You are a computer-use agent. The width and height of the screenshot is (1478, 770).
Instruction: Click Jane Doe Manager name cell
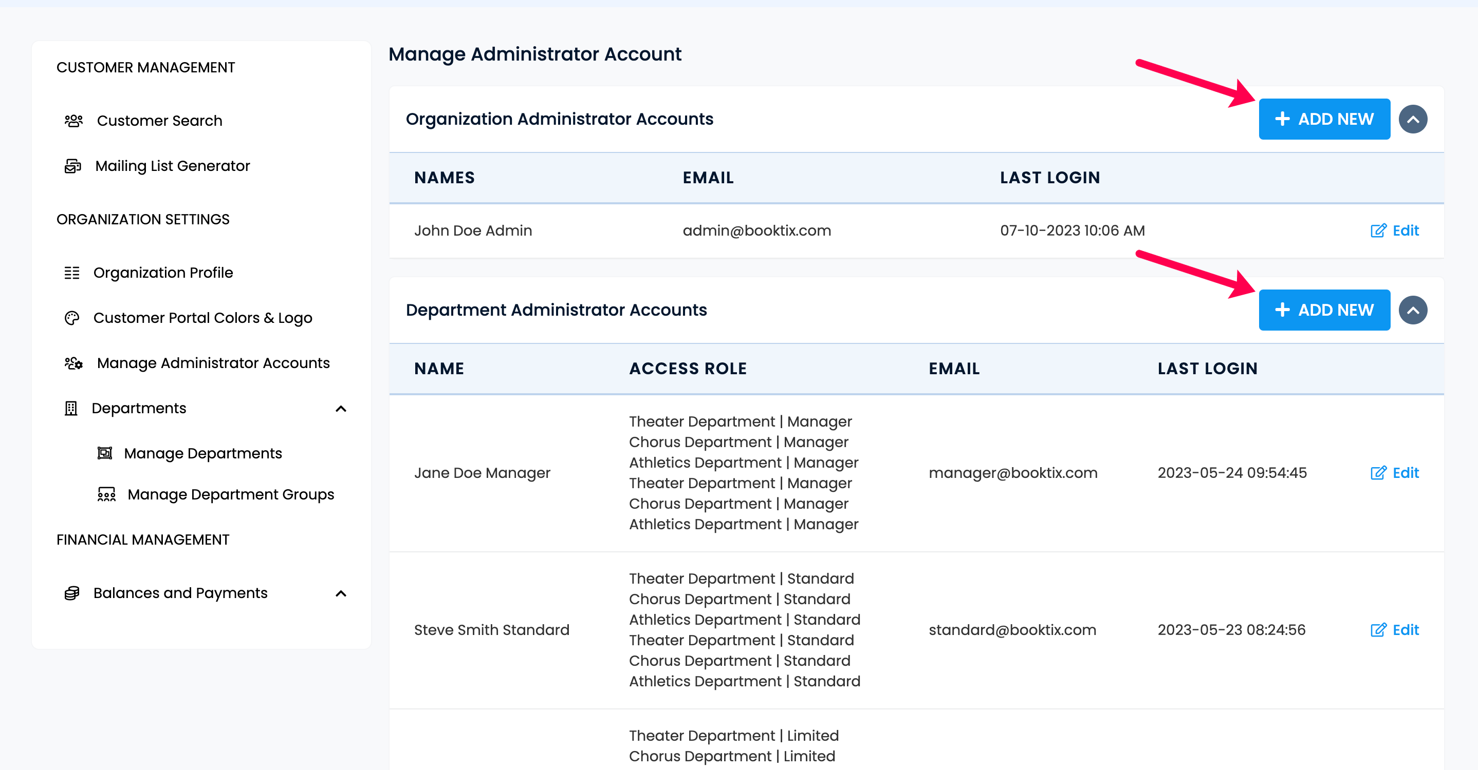(482, 473)
